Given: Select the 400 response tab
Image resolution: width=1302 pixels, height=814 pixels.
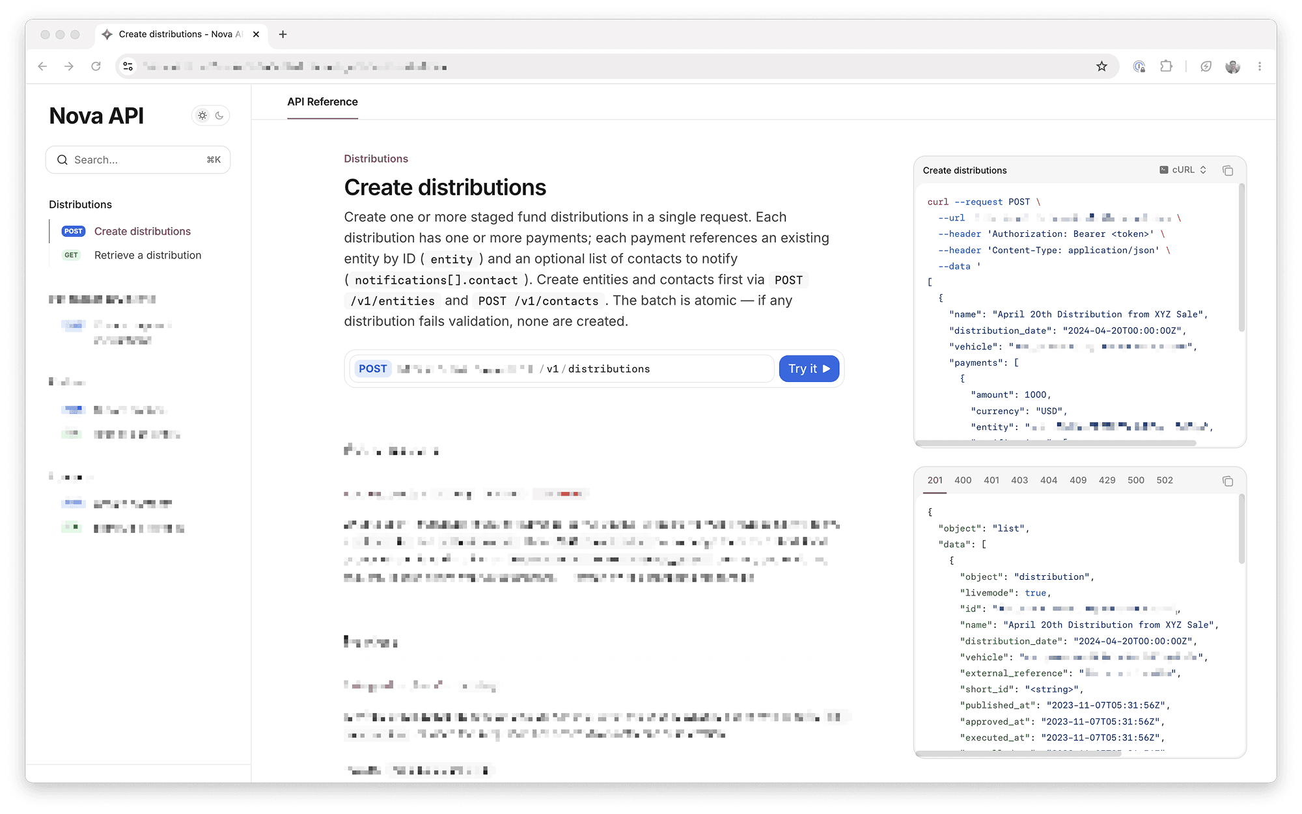Looking at the screenshot, I should [x=963, y=481].
